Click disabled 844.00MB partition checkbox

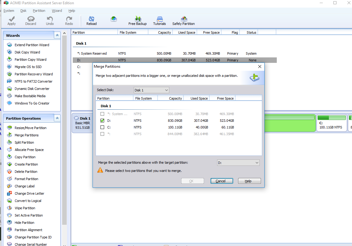102,134
